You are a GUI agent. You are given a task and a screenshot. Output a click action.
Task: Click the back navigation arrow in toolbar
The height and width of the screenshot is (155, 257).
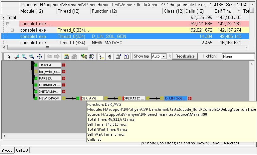(x=49, y=56)
